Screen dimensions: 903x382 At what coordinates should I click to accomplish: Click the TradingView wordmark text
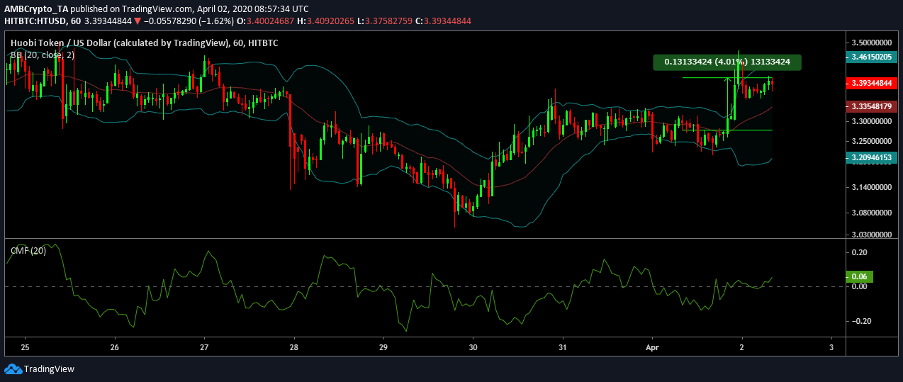click(49, 369)
